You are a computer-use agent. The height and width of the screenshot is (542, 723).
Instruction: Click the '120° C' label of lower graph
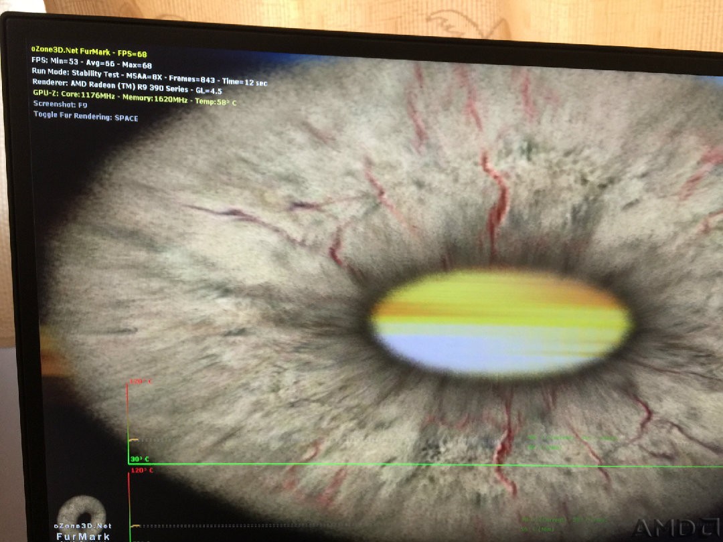[x=142, y=470]
